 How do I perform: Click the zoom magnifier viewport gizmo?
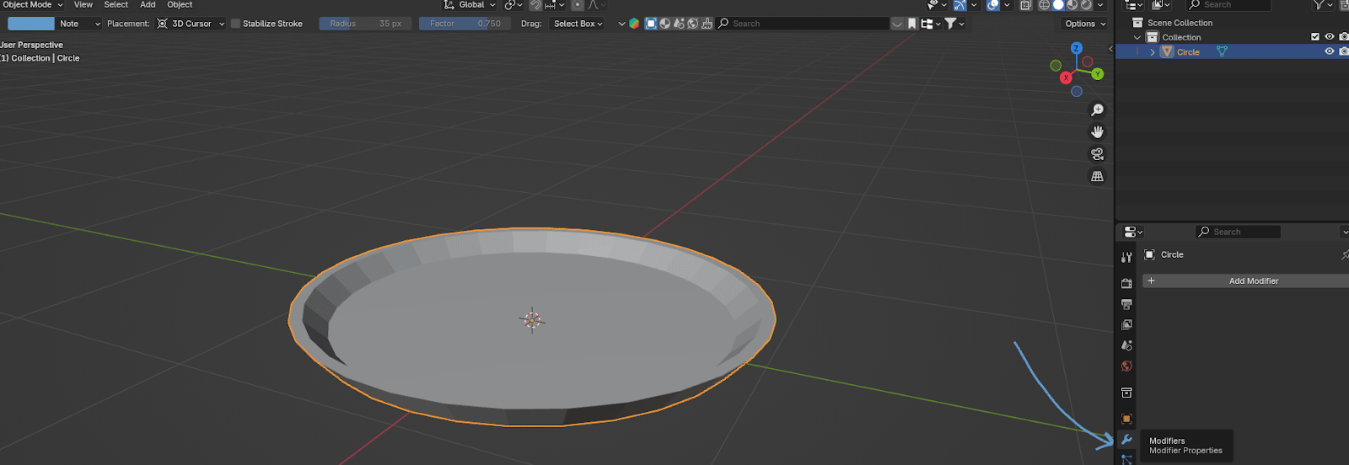[x=1097, y=110]
